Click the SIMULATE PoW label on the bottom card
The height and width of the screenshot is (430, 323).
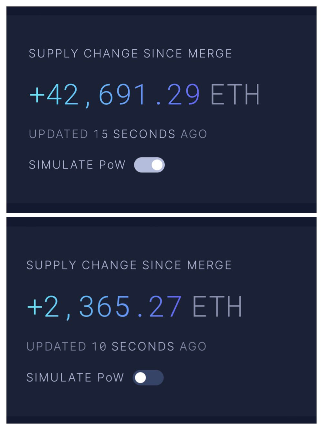(75, 377)
